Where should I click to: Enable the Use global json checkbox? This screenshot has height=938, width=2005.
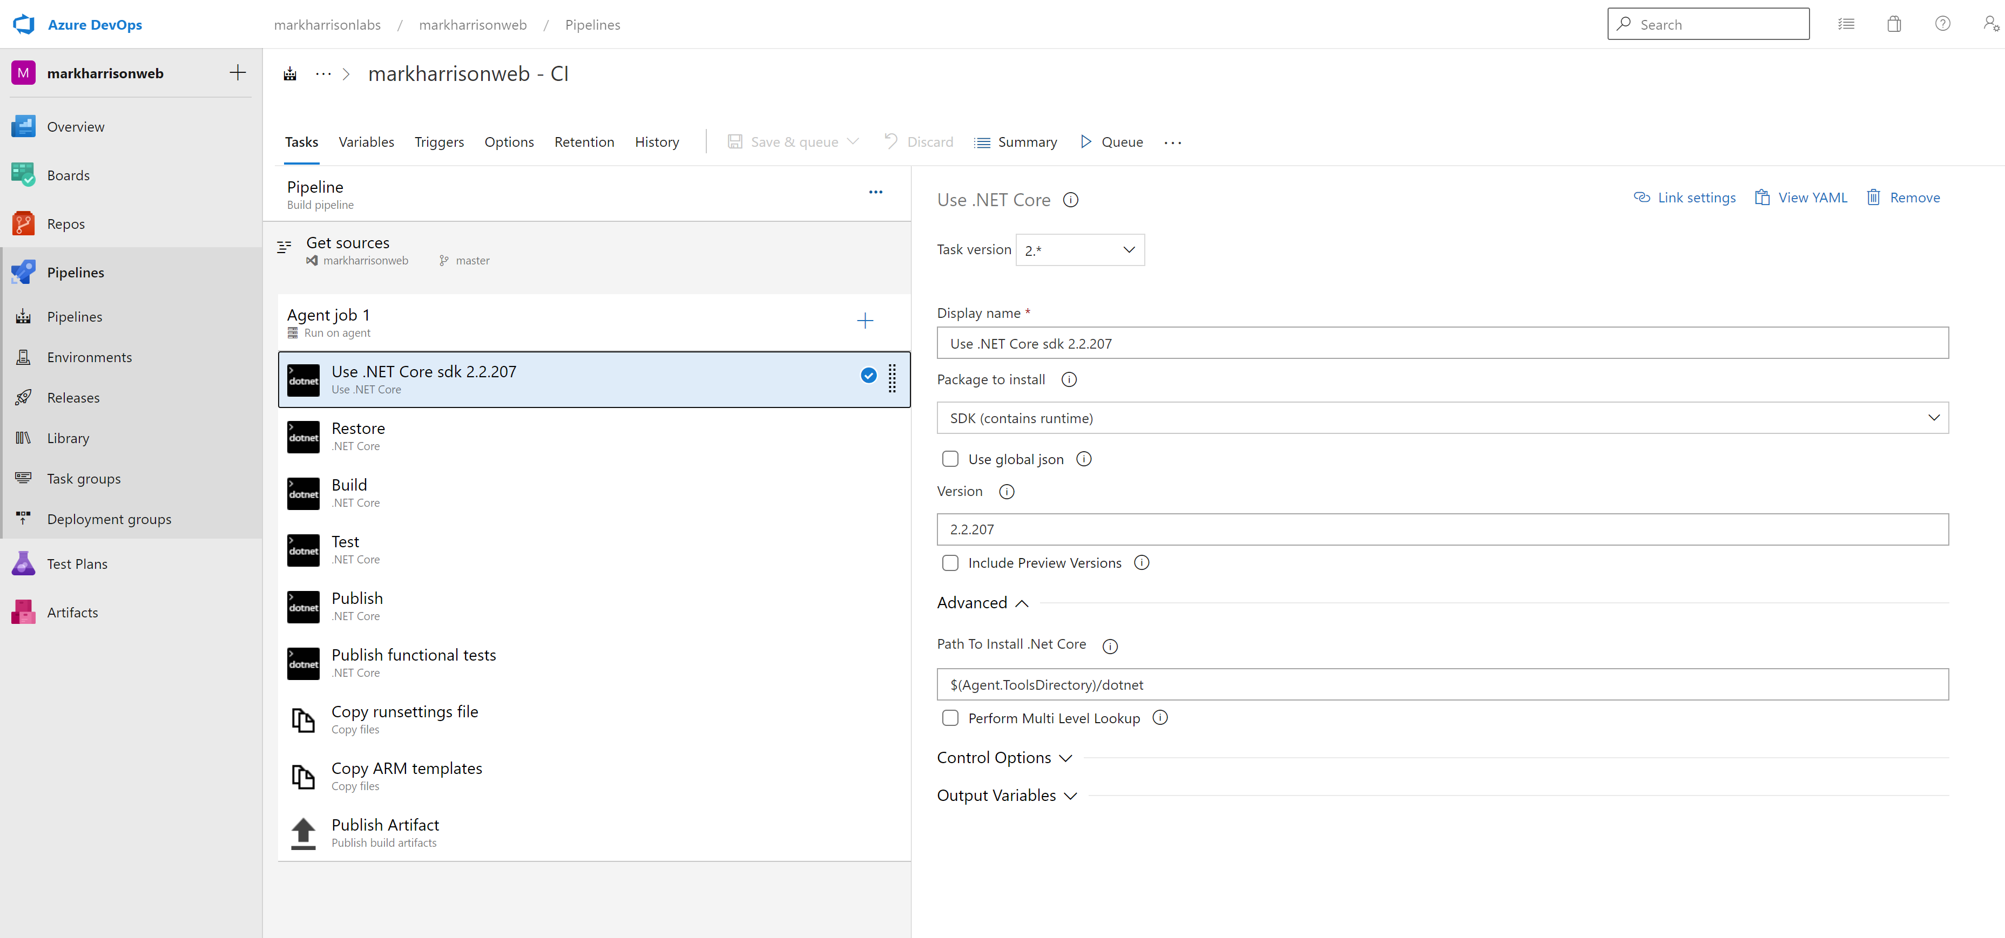(x=950, y=459)
